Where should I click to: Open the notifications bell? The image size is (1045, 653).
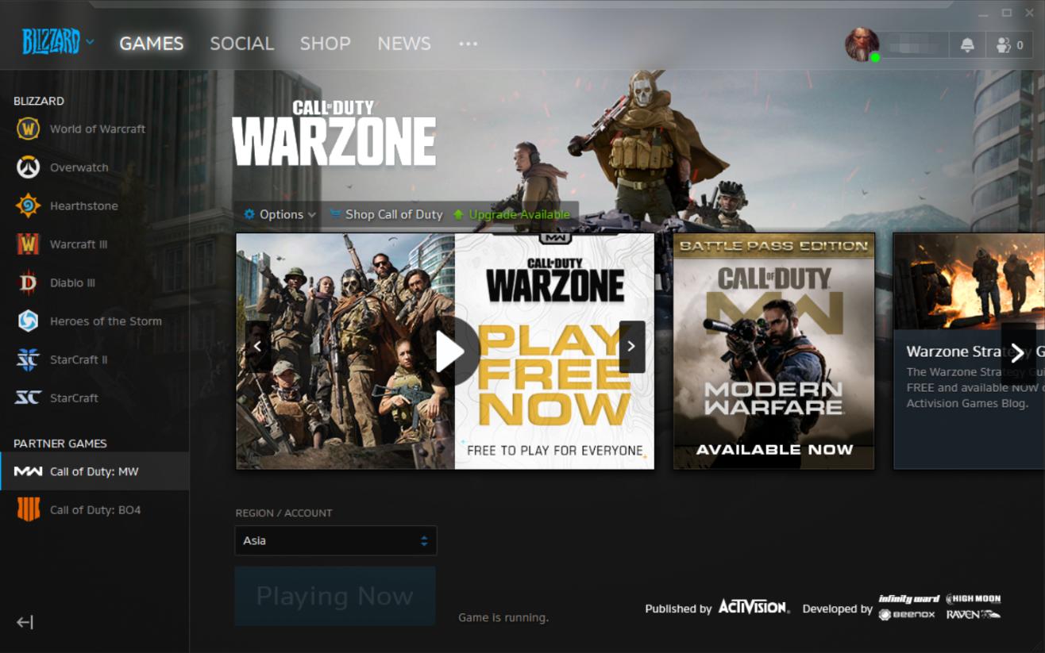point(967,45)
